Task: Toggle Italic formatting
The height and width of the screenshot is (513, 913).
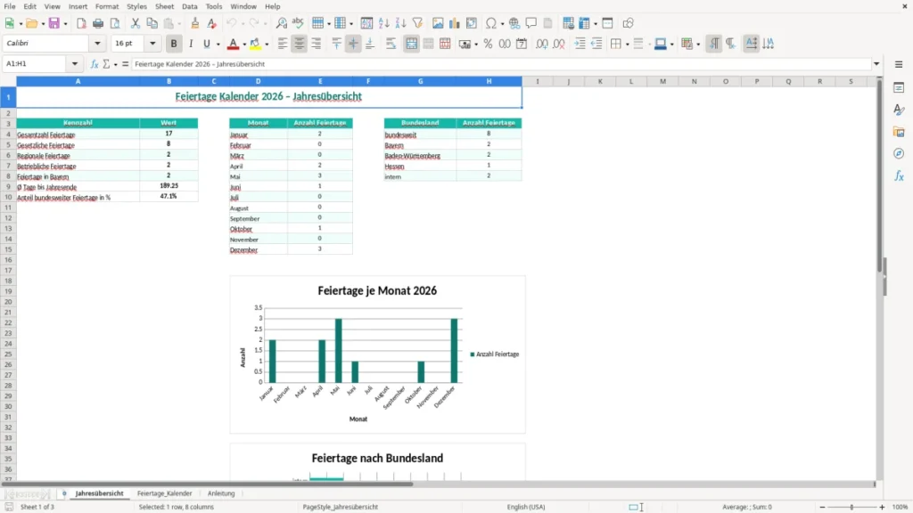Action: [x=191, y=44]
